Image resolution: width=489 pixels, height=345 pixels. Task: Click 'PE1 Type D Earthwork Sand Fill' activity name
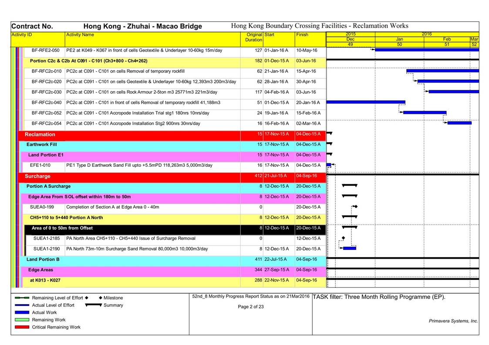point(139,165)
